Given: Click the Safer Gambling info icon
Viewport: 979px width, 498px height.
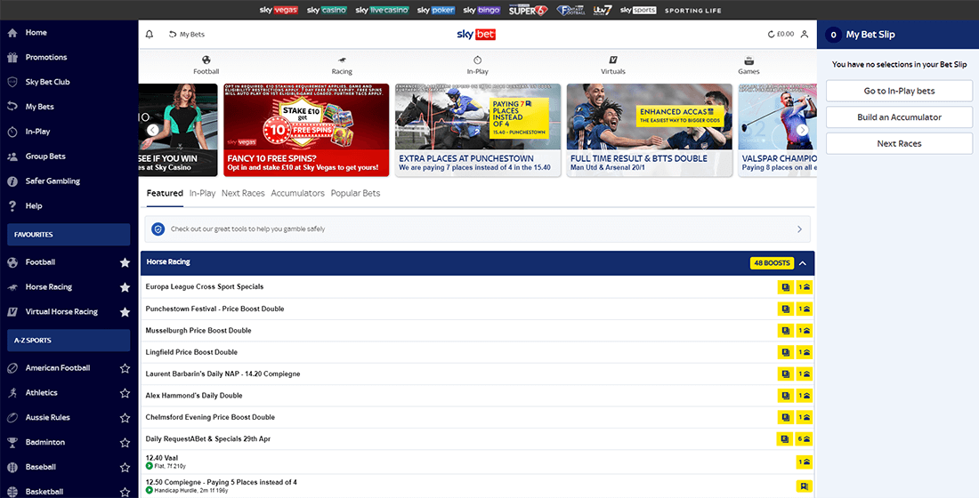Looking at the screenshot, I should coord(12,181).
